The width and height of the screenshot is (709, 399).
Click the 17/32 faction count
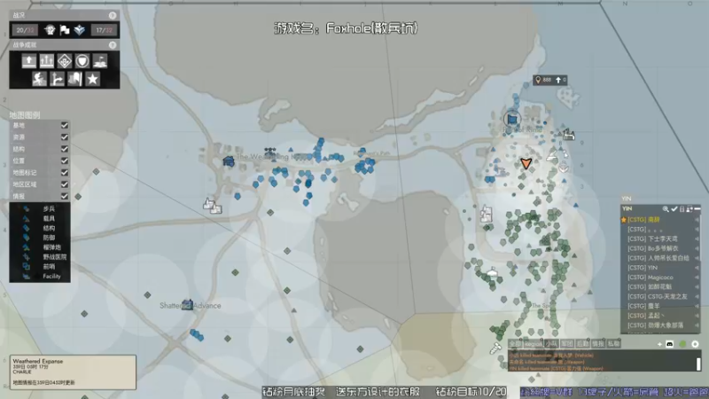pyautogui.click(x=104, y=30)
